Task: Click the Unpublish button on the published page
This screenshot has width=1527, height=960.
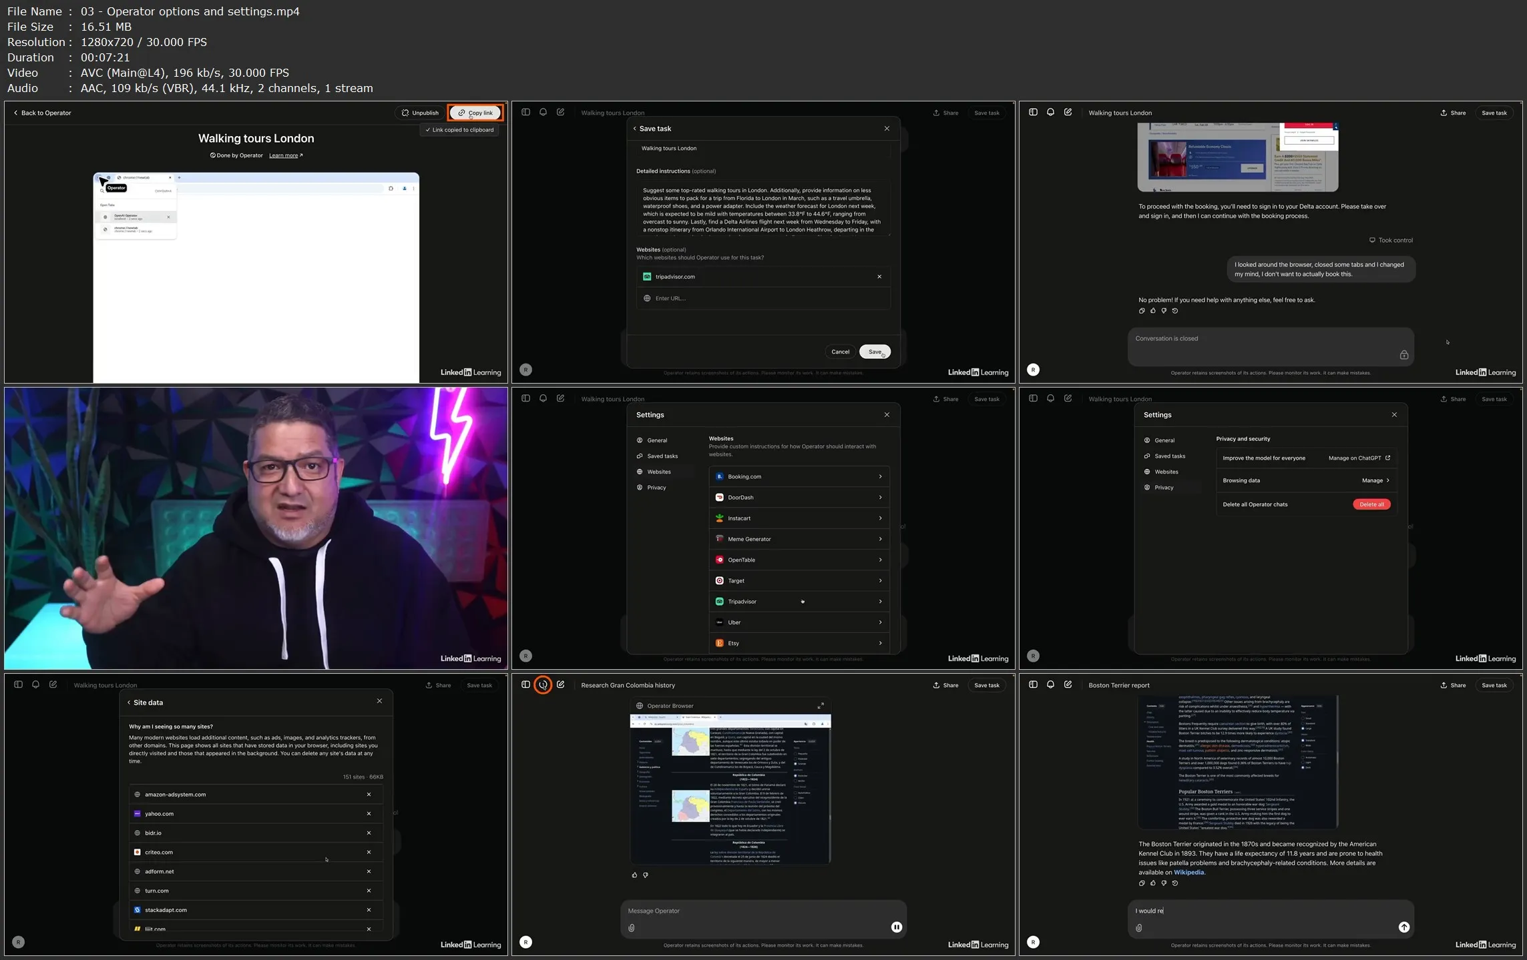Action: click(421, 113)
